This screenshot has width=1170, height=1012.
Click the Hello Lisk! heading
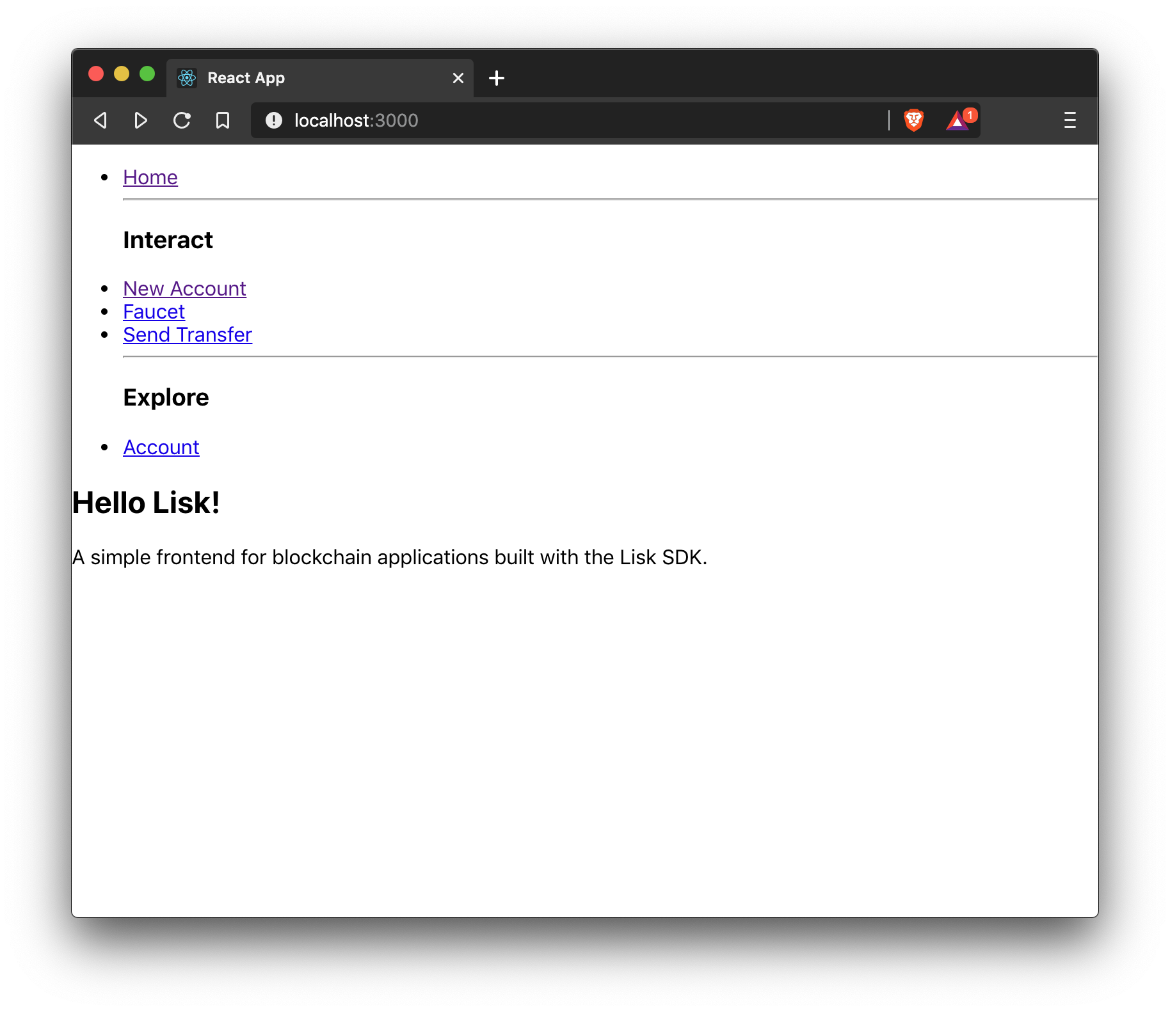pos(146,503)
